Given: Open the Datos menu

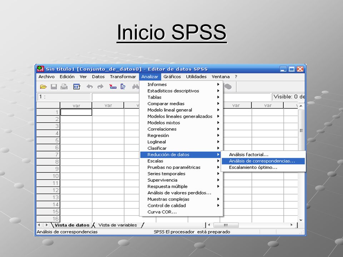Looking at the screenshot, I should 98,77.
